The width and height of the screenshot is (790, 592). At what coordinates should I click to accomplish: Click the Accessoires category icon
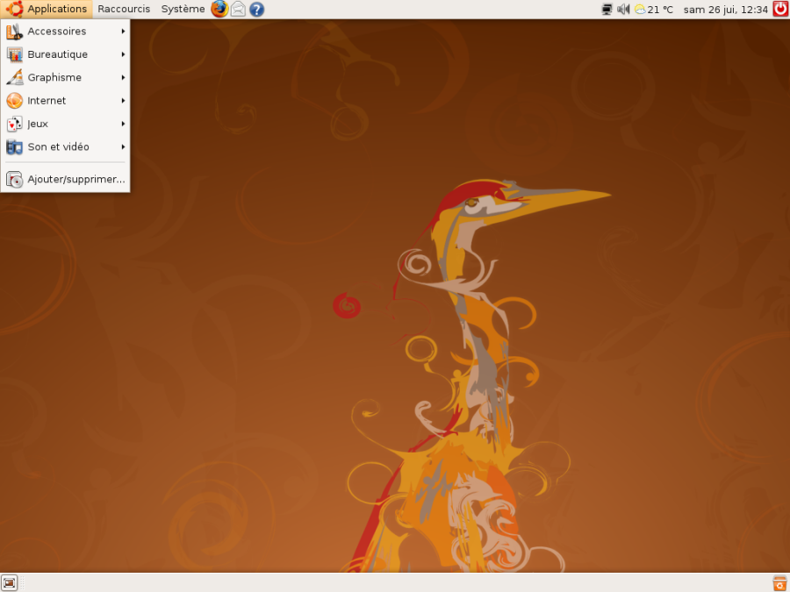14,32
